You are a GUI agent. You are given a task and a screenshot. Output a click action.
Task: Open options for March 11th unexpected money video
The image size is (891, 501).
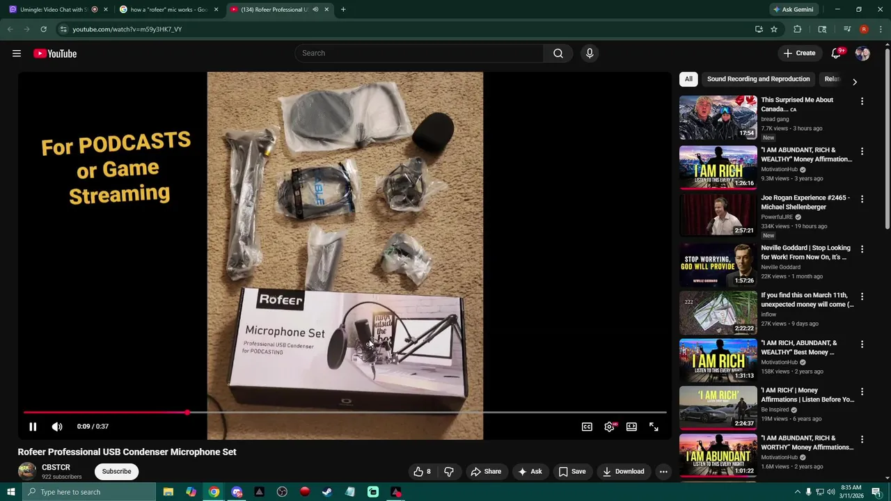862,296
